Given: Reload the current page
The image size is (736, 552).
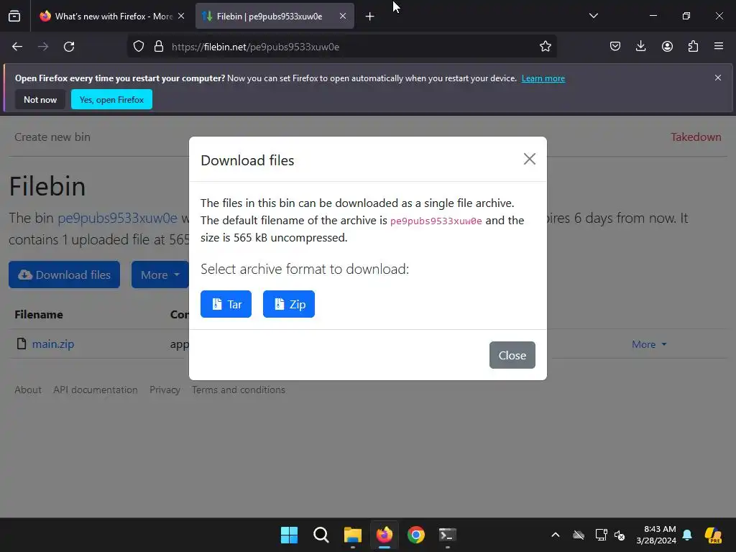Looking at the screenshot, I should [x=69, y=47].
